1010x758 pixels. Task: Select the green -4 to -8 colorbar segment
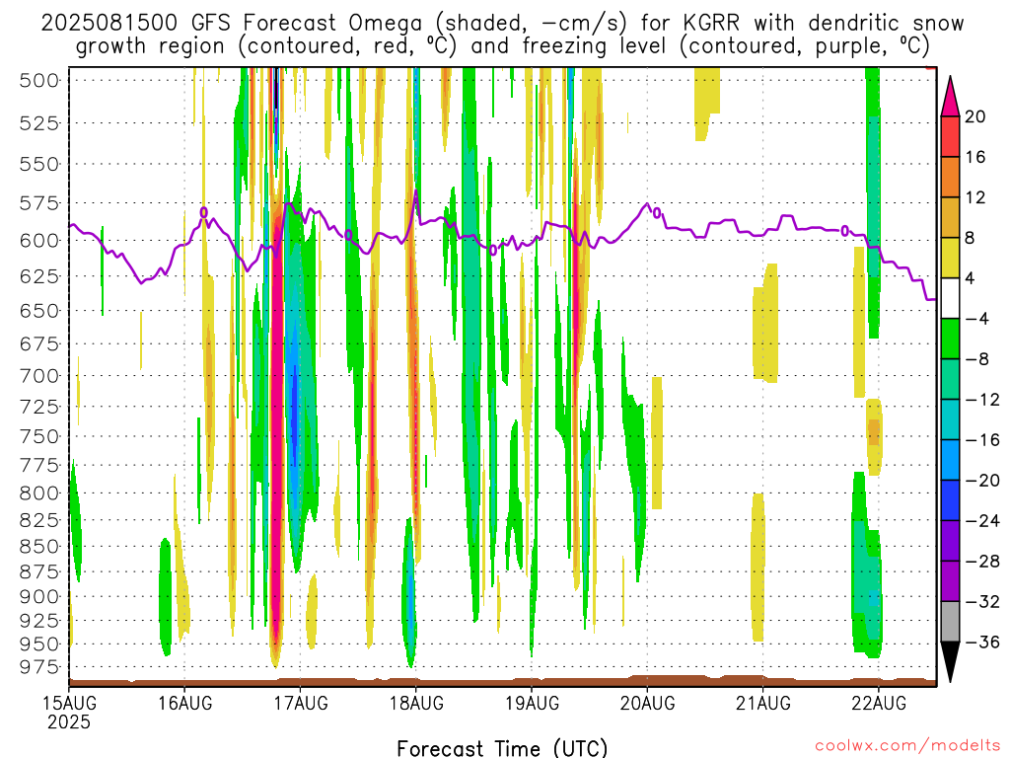point(950,339)
